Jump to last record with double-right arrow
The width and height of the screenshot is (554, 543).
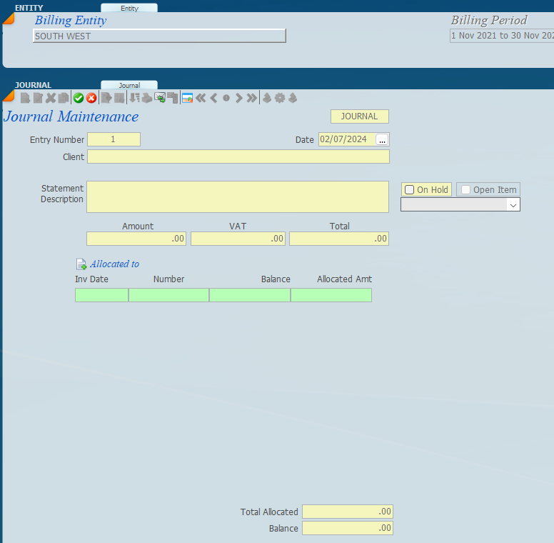251,99
